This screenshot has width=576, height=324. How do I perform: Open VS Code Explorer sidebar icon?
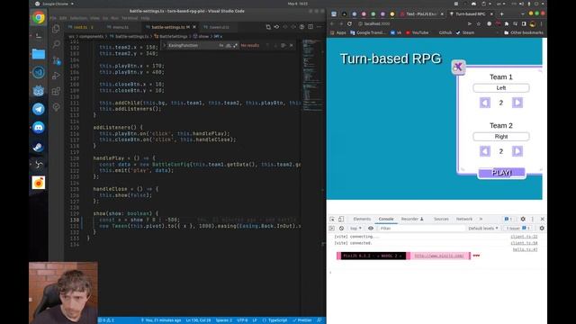[x=56, y=28]
